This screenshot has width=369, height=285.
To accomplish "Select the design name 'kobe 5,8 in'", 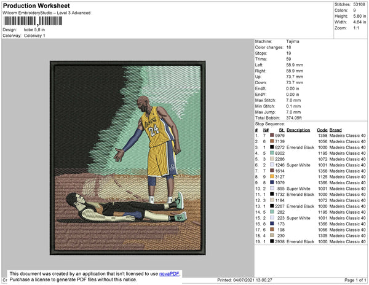I will click(x=34, y=30).
